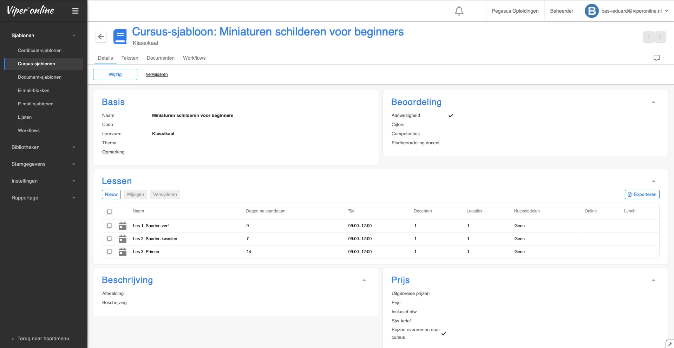Click calendar icon for Les 3: Primen
Screen dimensions: 674x348
(123, 252)
